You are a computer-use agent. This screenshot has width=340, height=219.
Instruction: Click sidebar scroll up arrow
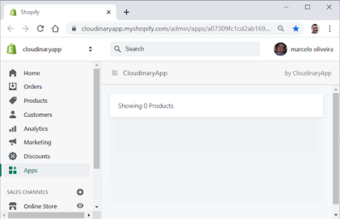point(97,65)
